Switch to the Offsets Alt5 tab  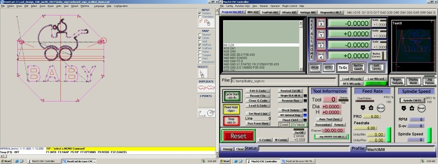pos(289,12)
